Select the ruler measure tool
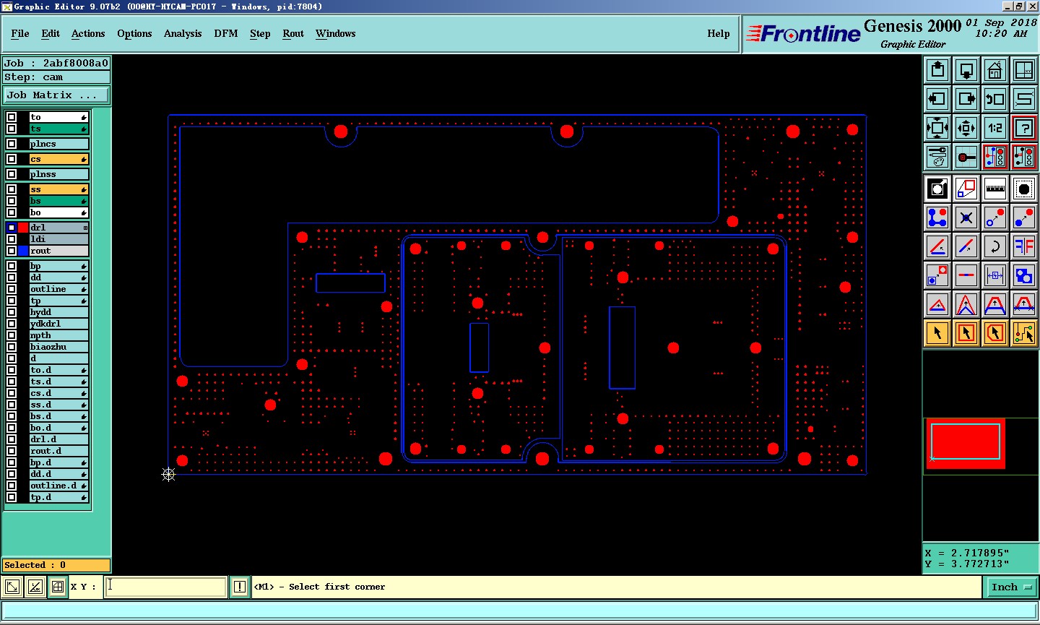Screen dimensions: 1040x625 coord(995,189)
